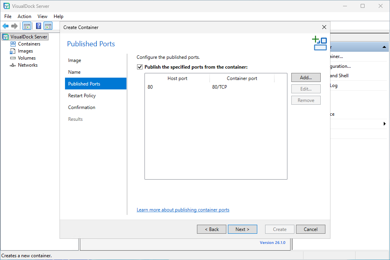The width and height of the screenshot is (390, 260).
Task: Open the File menu
Action: pyautogui.click(x=8, y=16)
